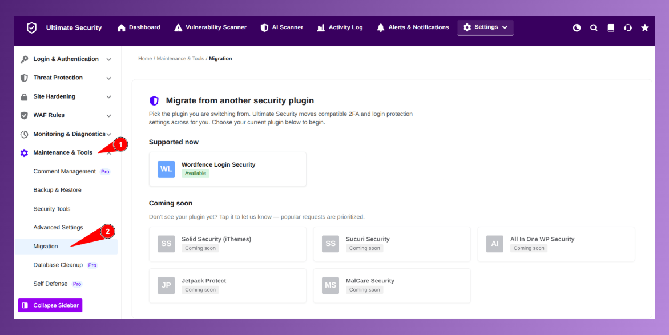Click the Ultimate Security shield logo
669x335 pixels.
tap(31, 28)
